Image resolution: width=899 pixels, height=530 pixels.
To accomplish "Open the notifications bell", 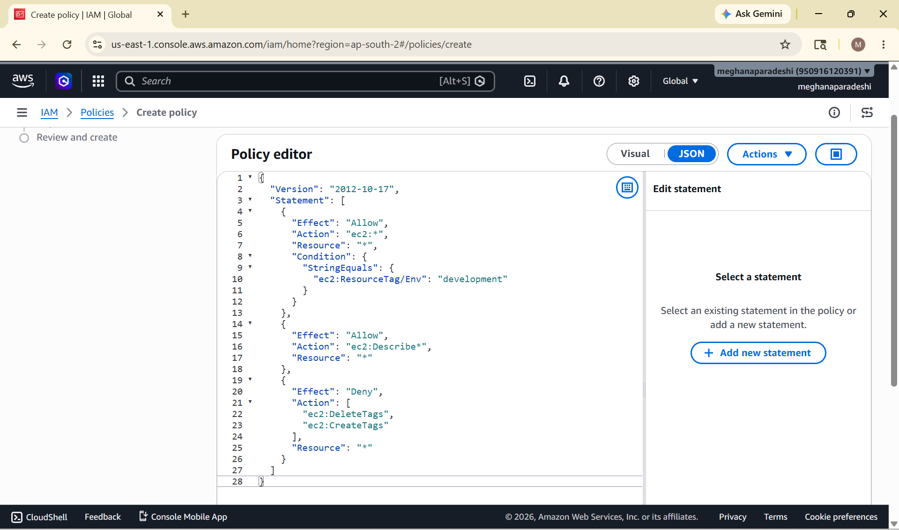I will pyautogui.click(x=564, y=81).
